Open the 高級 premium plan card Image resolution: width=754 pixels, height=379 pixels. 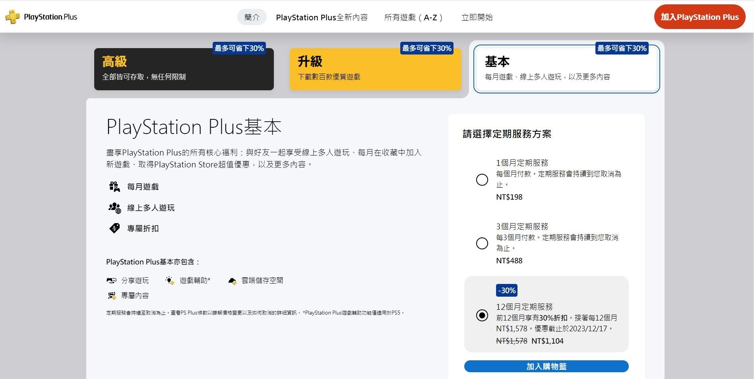pyautogui.click(x=184, y=69)
